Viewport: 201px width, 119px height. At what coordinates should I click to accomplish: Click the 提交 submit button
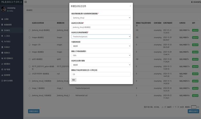pyautogui.click(x=74, y=80)
